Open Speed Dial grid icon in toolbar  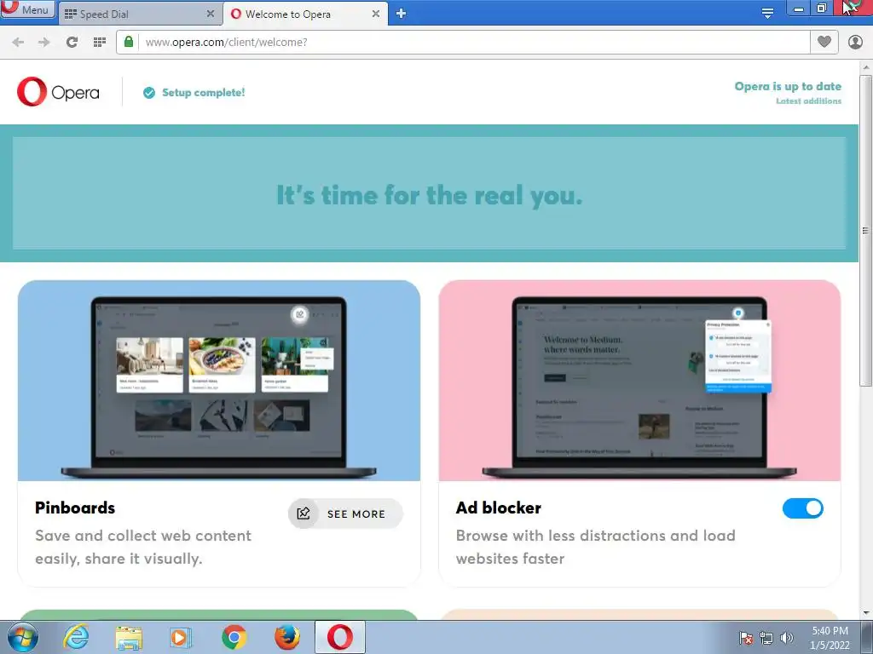tap(100, 43)
